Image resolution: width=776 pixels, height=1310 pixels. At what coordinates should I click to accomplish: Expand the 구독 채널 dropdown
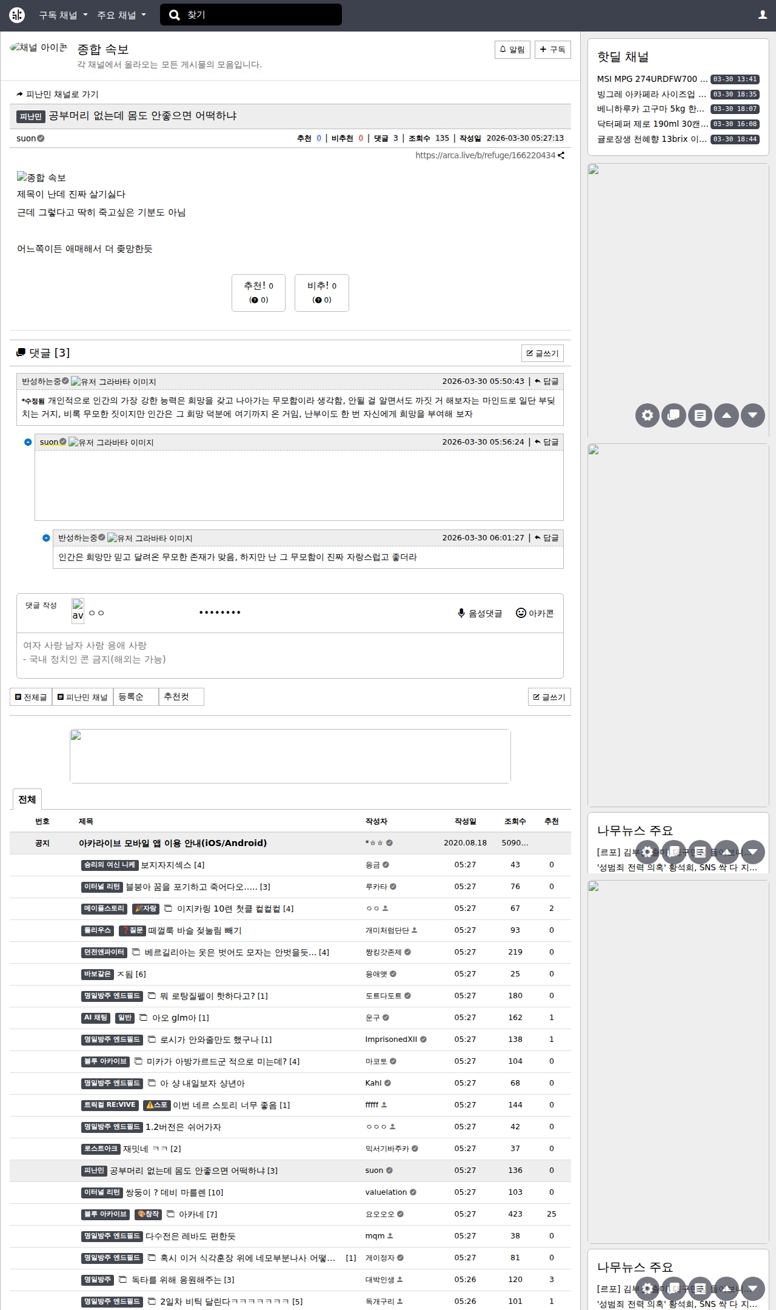click(64, 15)
